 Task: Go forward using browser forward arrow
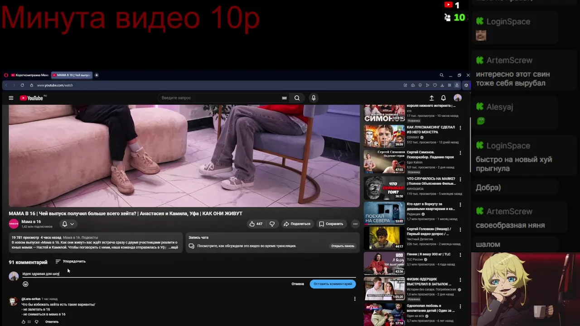(14, 85)
